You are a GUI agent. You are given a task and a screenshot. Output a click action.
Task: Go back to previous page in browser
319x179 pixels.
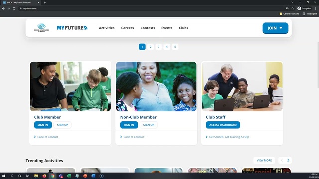(3, 9)
